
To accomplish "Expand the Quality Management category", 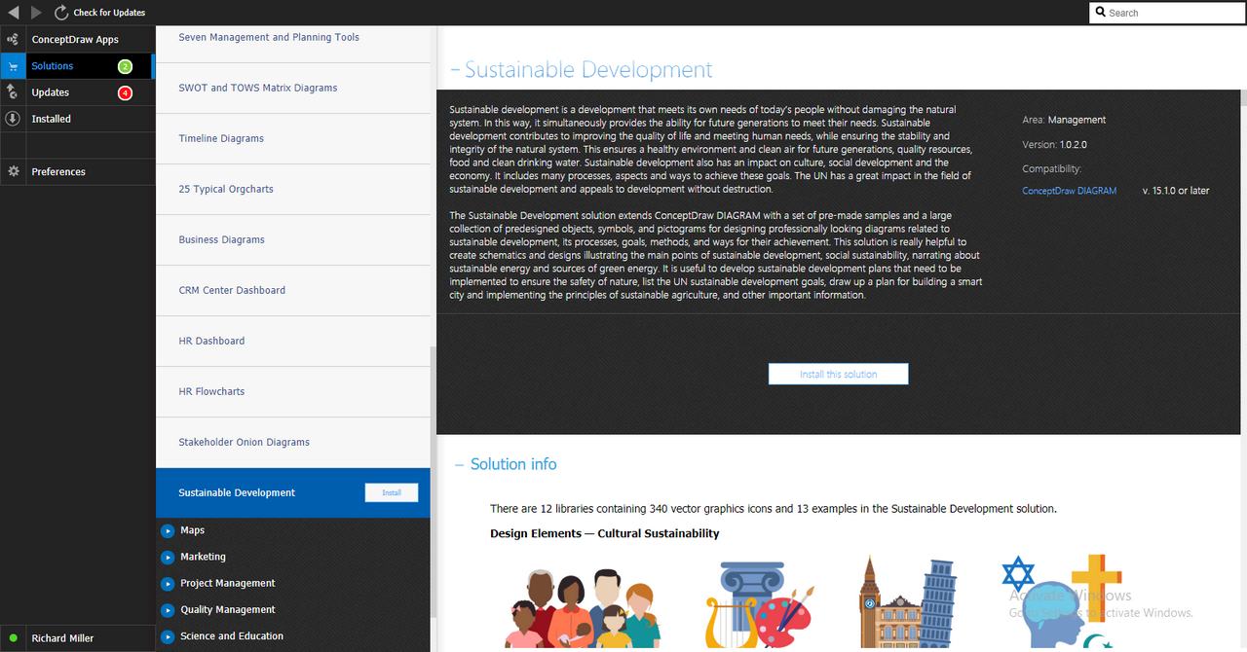I will pos(169,609).
